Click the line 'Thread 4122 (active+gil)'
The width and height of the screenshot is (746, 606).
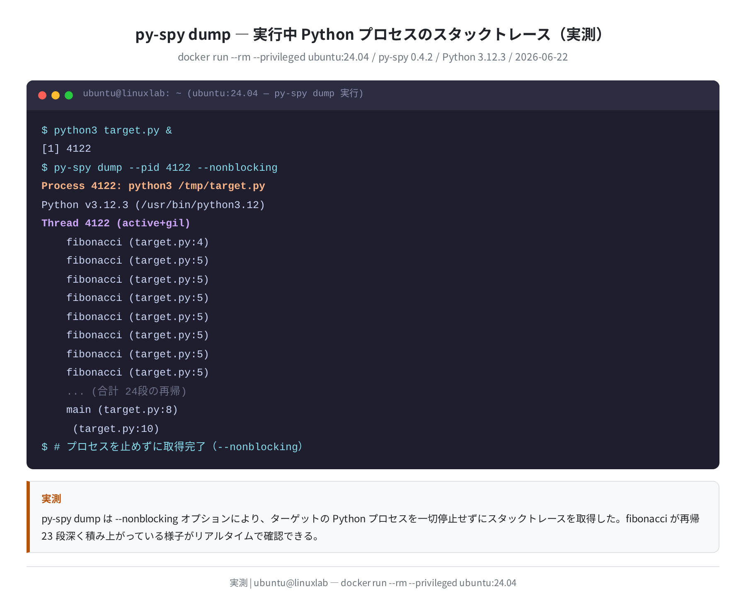click(x=116, y=223)
